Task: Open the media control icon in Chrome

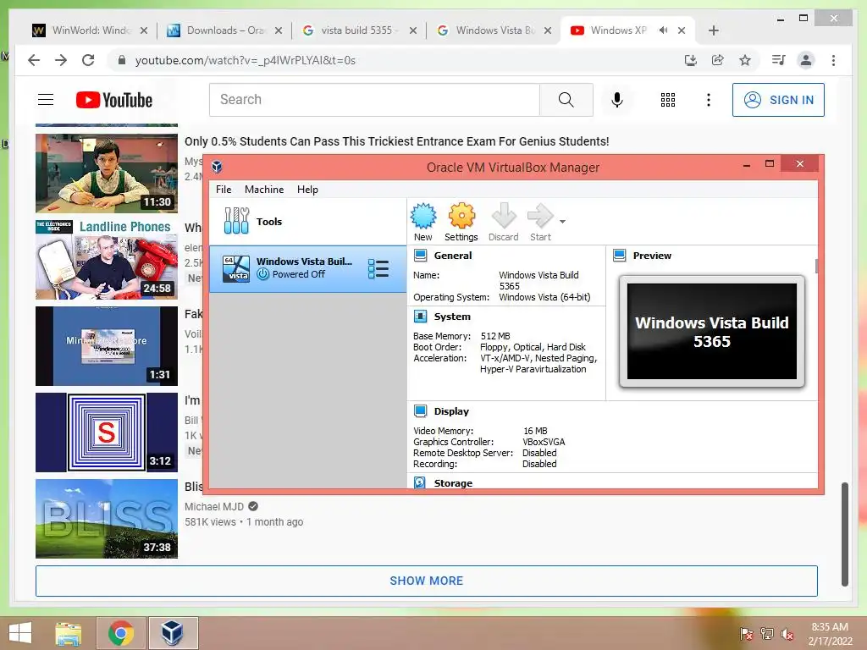Action: click(779, 60)
